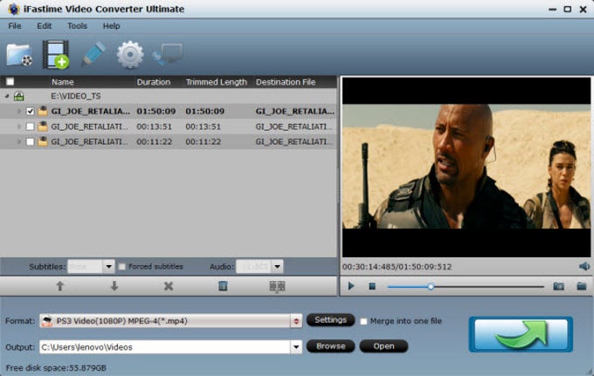
Task: Click the Add video filmstrip icon
Action: click(56, 55)
